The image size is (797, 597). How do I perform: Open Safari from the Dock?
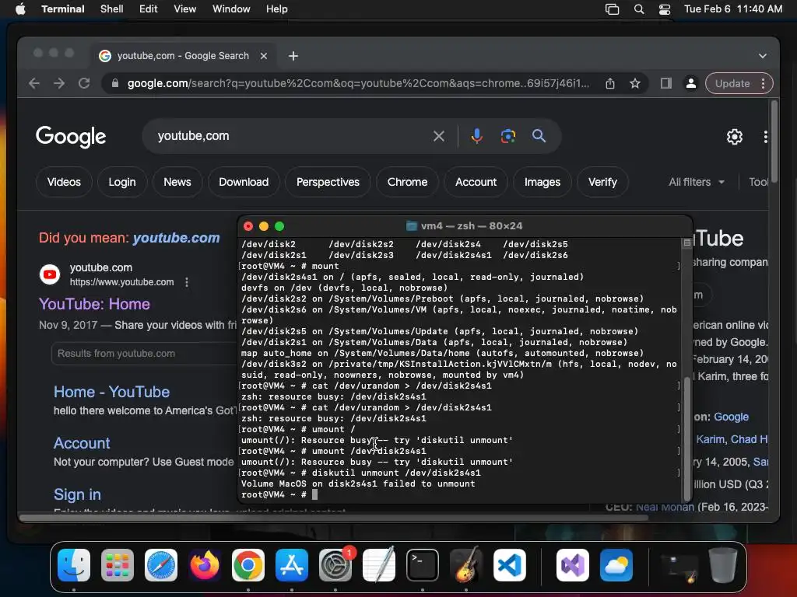(x=161, y=565)
